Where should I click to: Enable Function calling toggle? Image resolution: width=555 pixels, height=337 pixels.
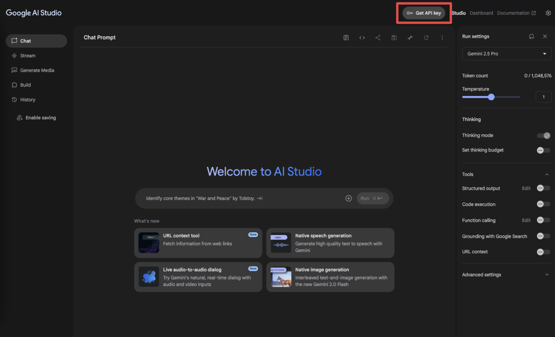[543, 220]
